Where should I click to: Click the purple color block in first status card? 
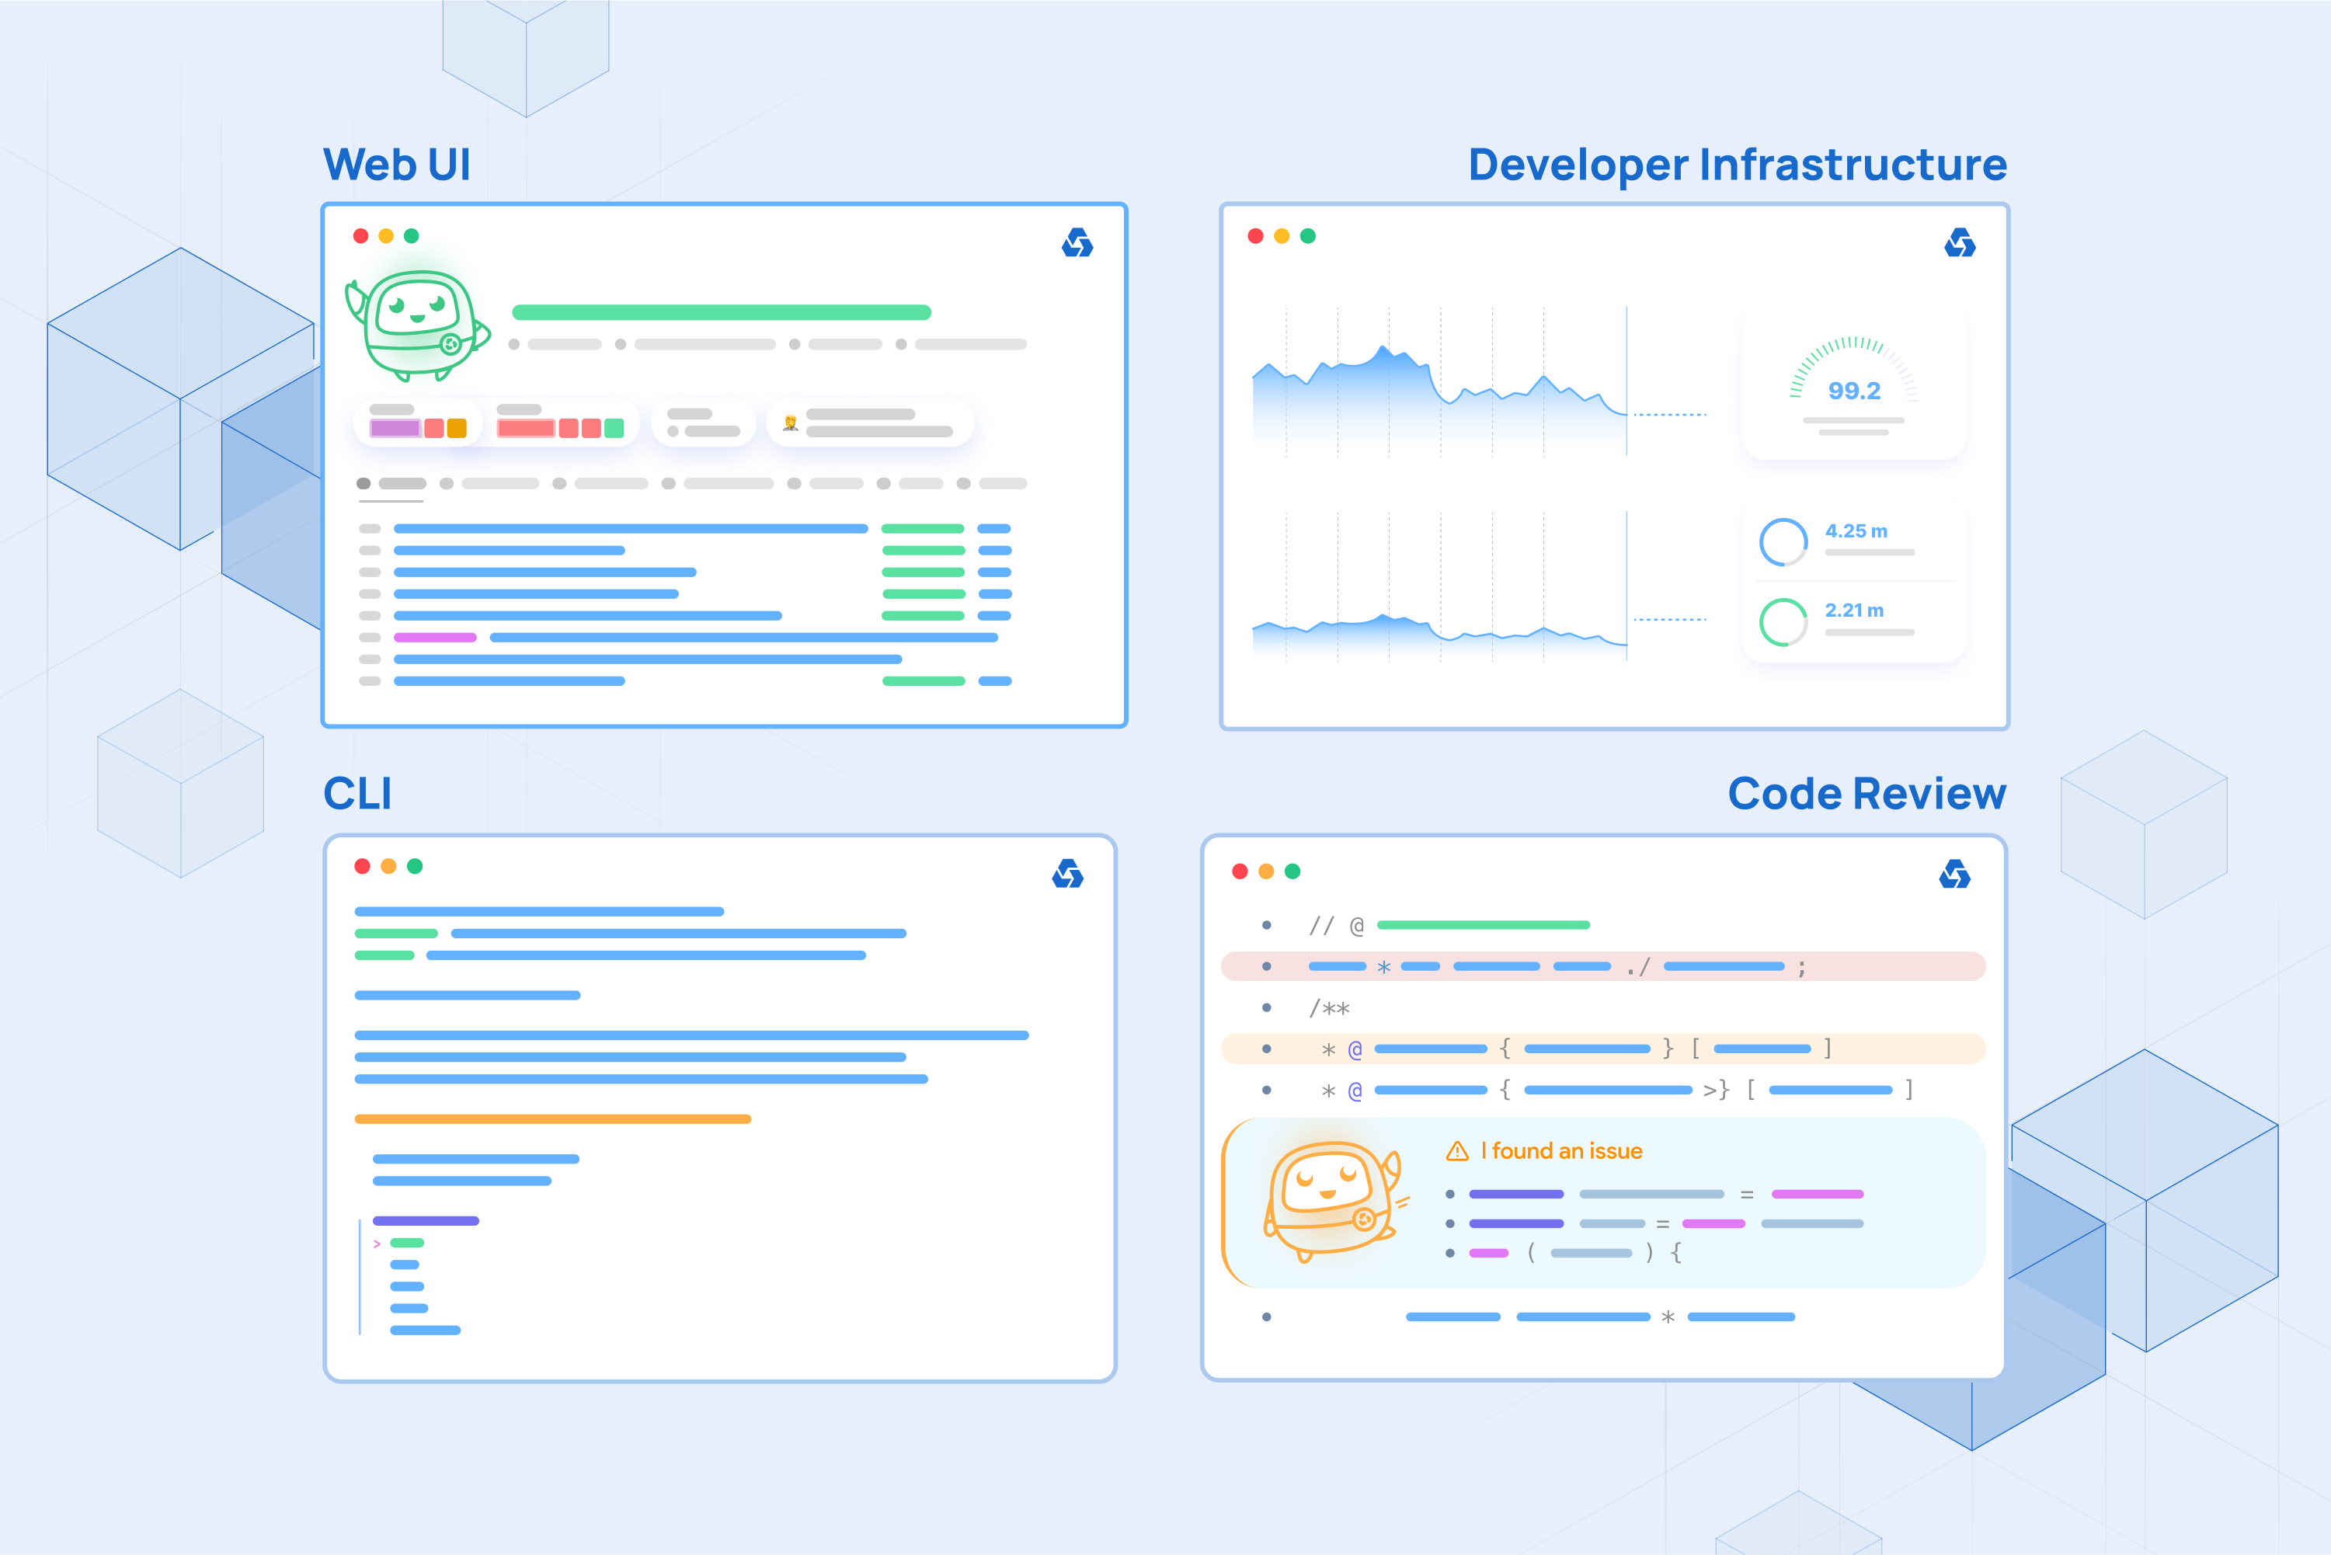point(395,429)
